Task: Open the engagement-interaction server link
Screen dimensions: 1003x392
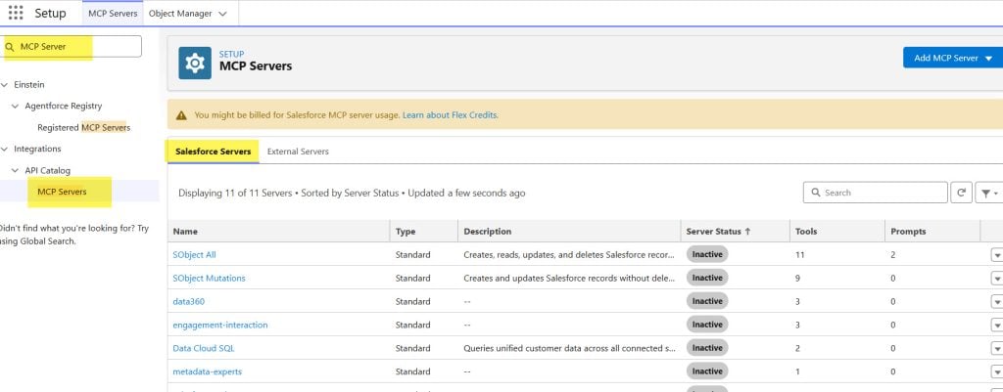Action: point(220,325)
